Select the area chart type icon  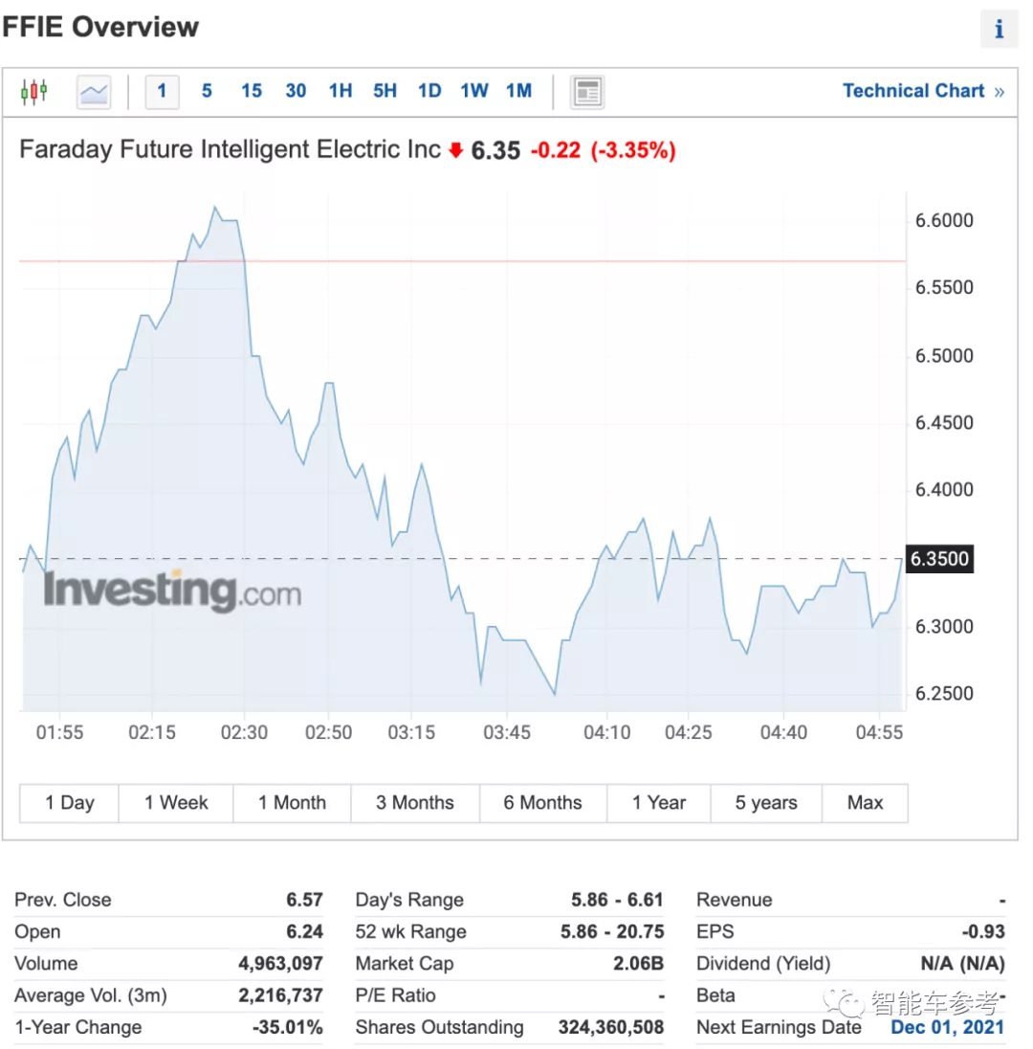(x=94, y=92)
